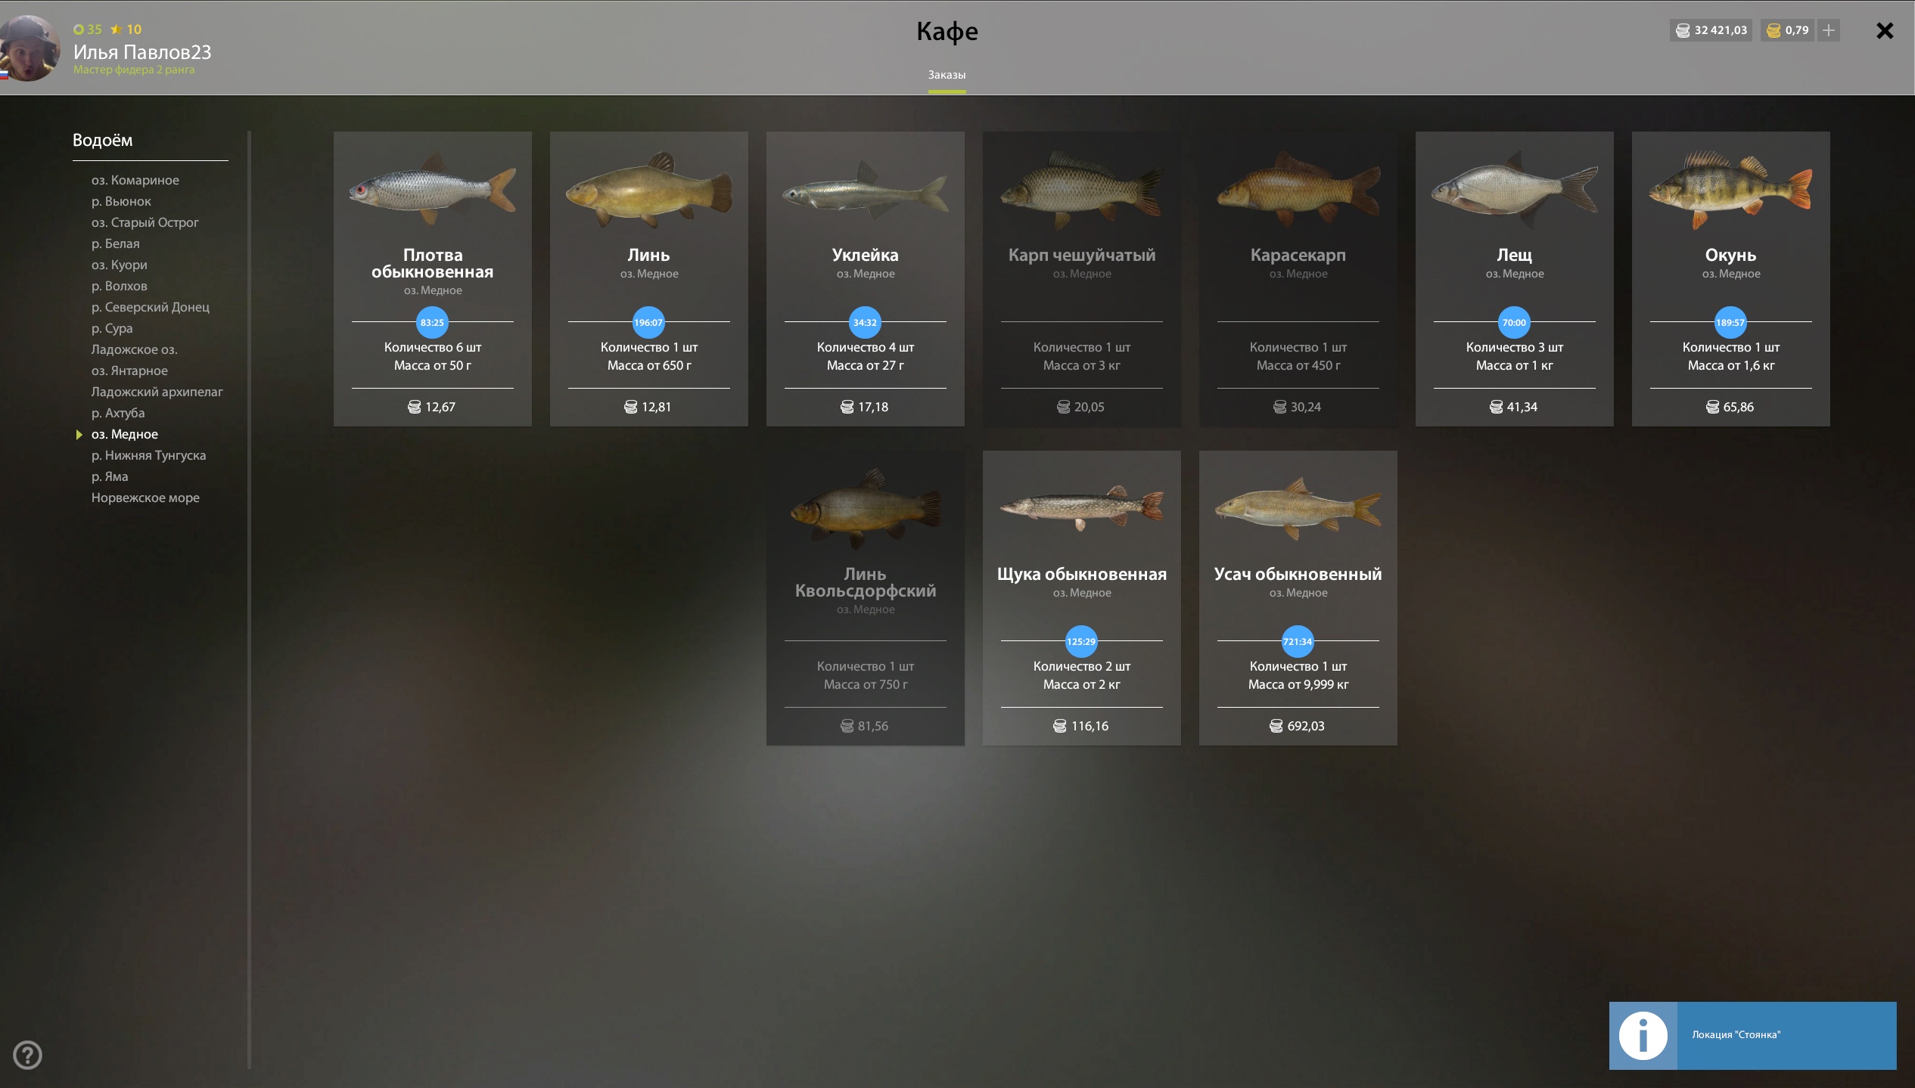Open the Окунь order card
This screenshot has height=1088, width=1915.
click(1730, 279)
